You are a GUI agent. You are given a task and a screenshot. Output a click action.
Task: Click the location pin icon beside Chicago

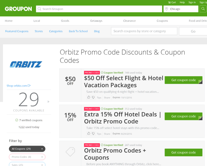click(167, 9)
